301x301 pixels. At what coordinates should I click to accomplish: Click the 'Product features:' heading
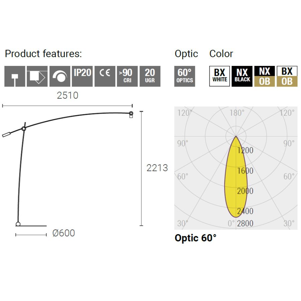pos(43,54)
